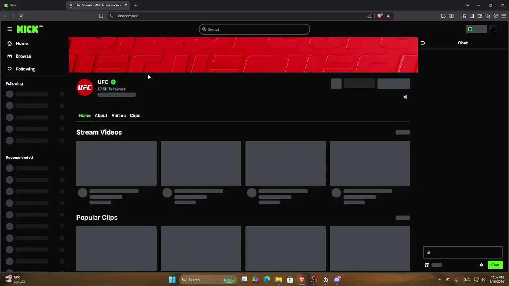Collapse the chat panel

[x=423, y=43]
